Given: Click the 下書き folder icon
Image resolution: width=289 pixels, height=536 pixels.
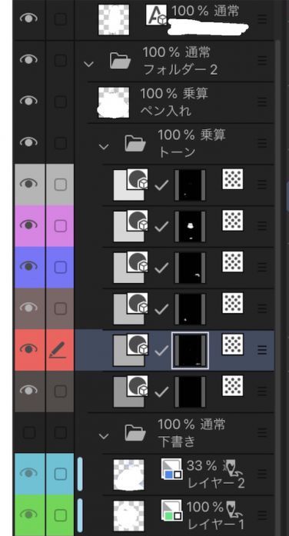Looking at the screenshot, I should 135,433.
